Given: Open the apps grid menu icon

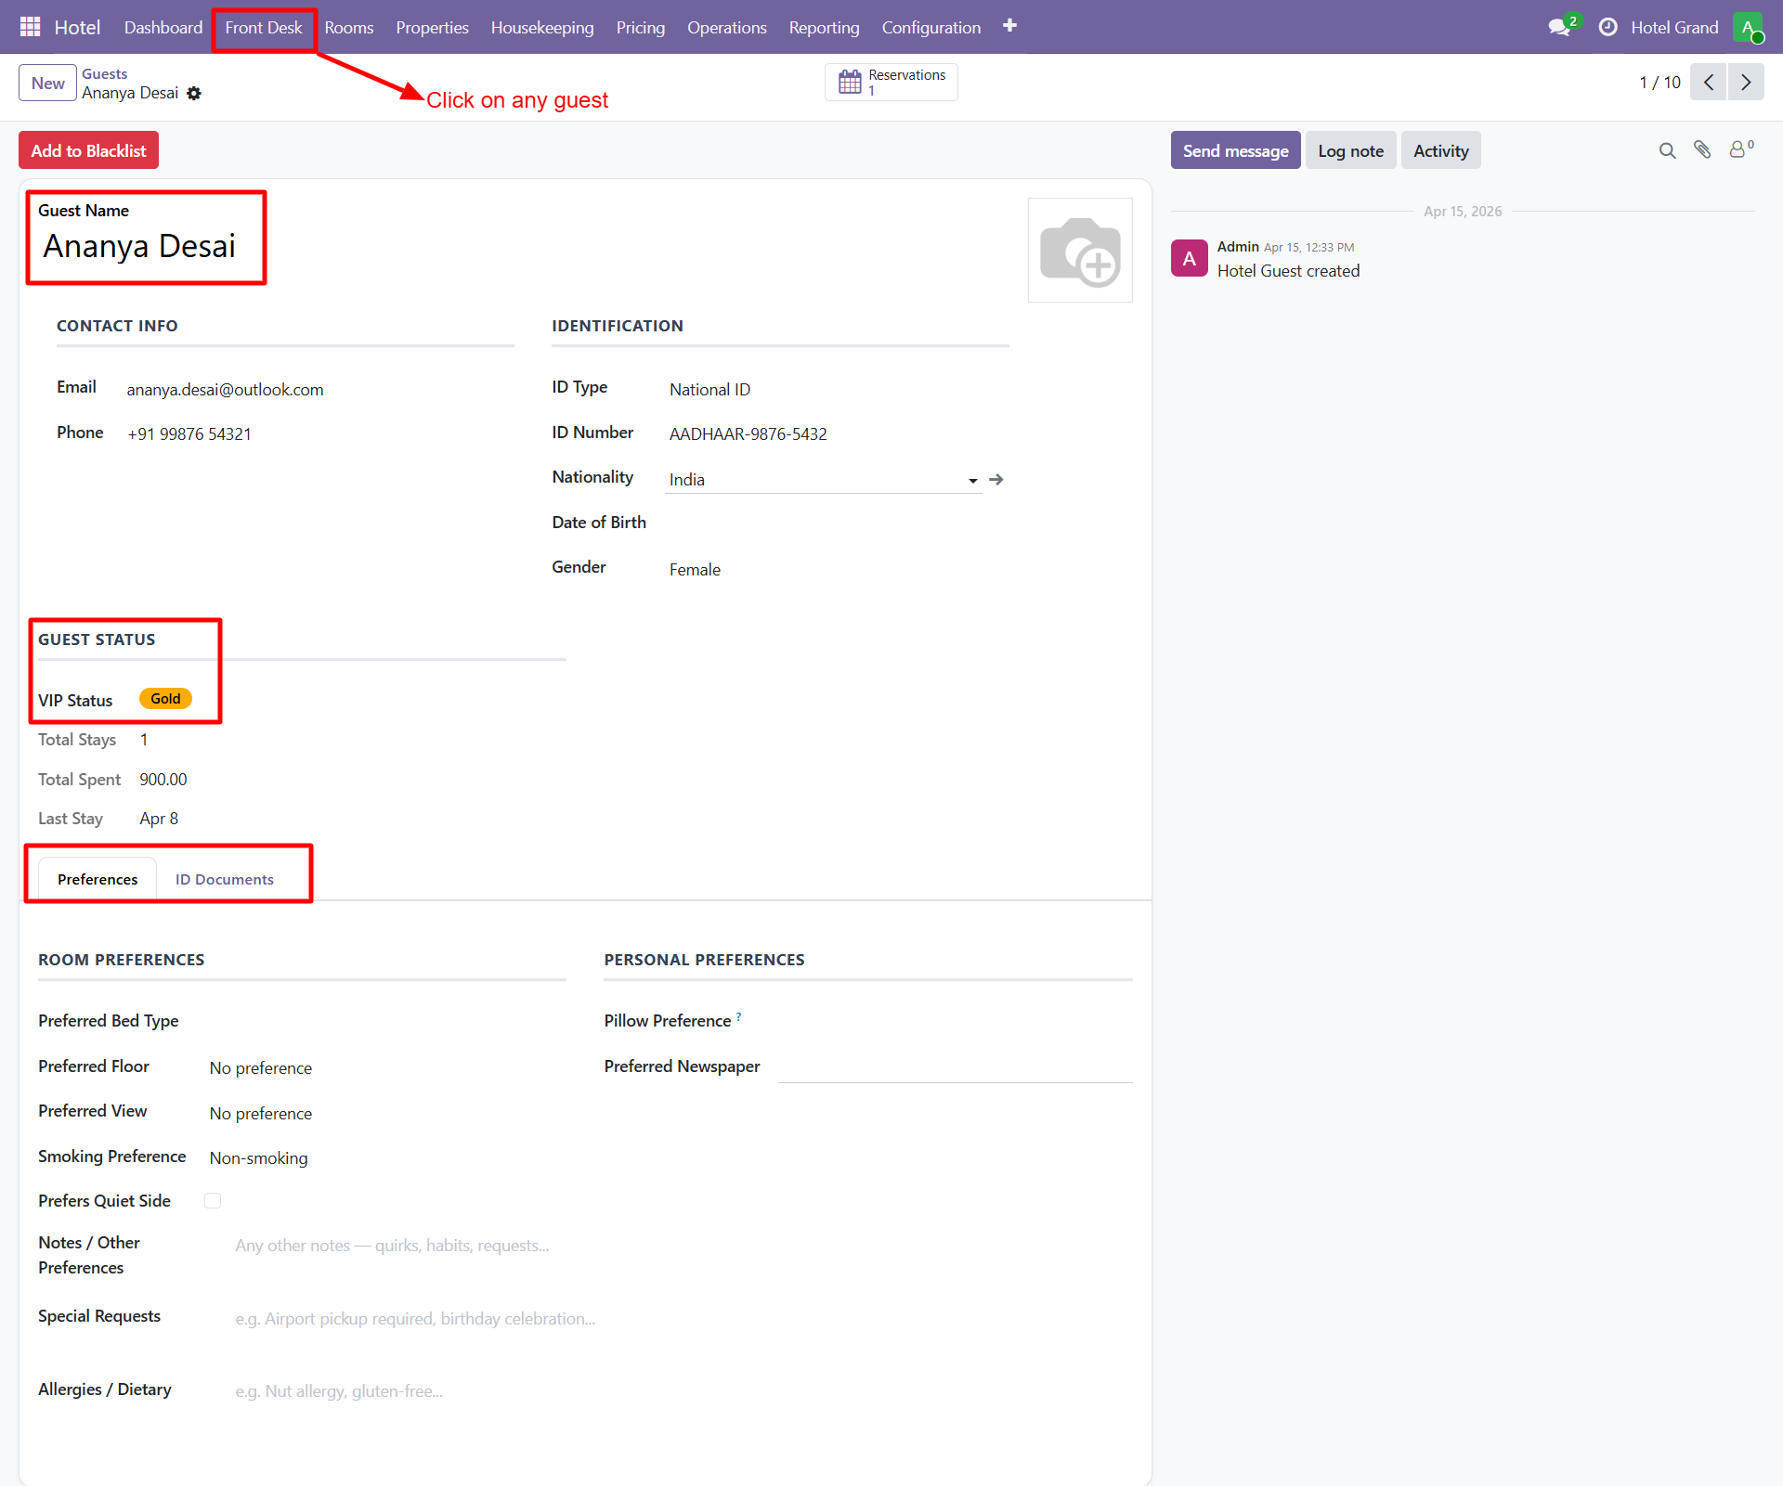Looking at the screenshot, I should tap(30, 27).
